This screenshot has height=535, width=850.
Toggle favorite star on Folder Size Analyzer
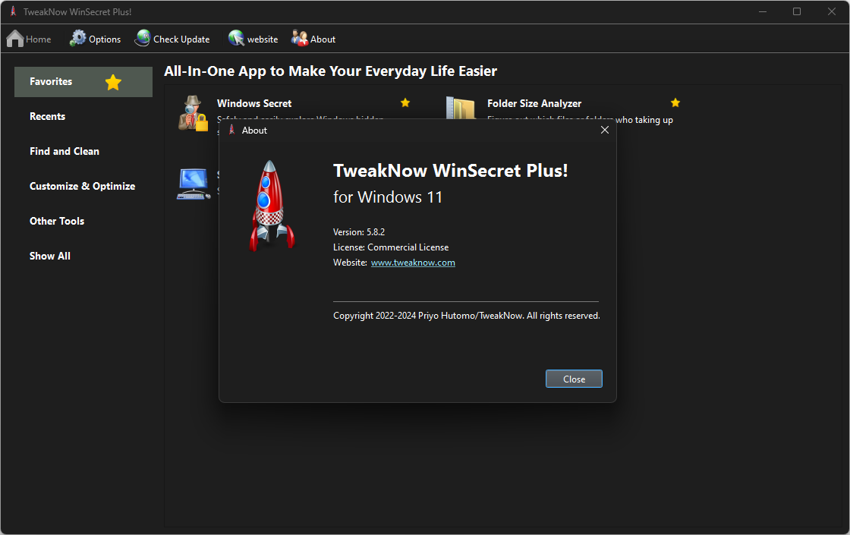click(x=675, y=102)
